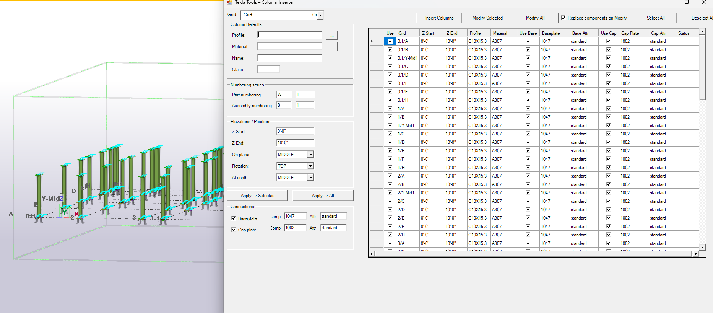Click the Material cell in row 0.1/H
Screen dimensions: 713x313
[x=503, y=100]
